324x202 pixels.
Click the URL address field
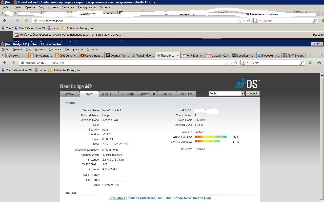[x=121, y=63]
